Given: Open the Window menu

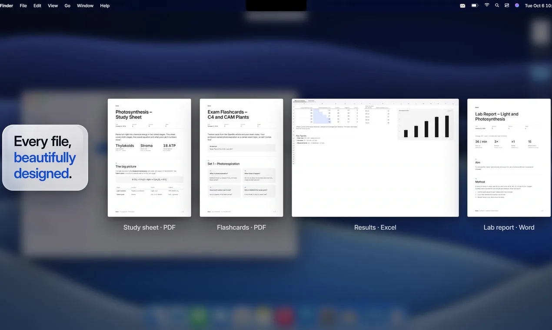Looking at the screenshot, I should coord(85,6).
